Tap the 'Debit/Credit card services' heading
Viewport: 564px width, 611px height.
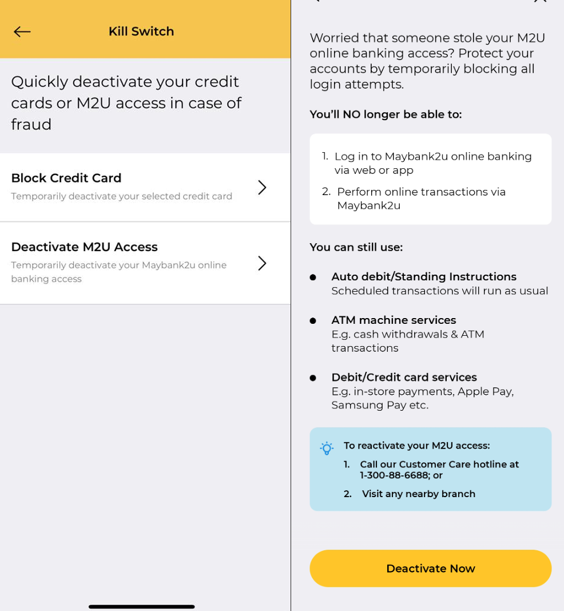404,378
